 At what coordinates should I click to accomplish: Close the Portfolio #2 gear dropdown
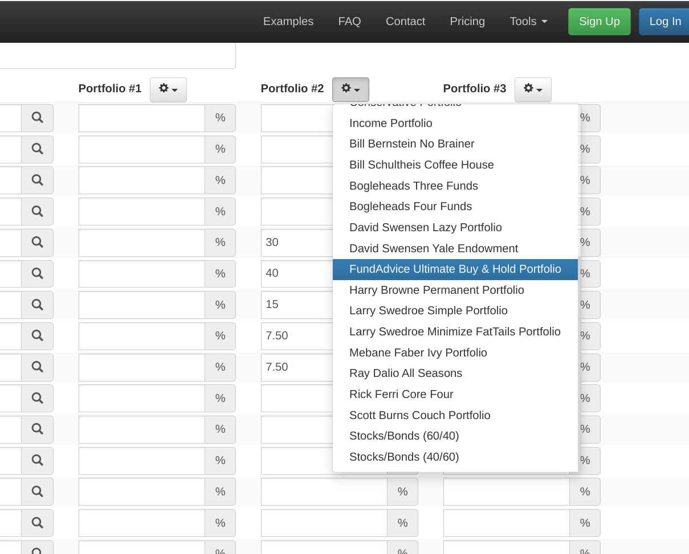(350, 89)
